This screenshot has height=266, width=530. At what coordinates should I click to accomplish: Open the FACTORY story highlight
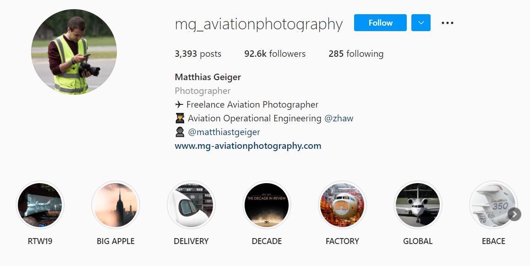pyautogui.click(x=342, y=205)
